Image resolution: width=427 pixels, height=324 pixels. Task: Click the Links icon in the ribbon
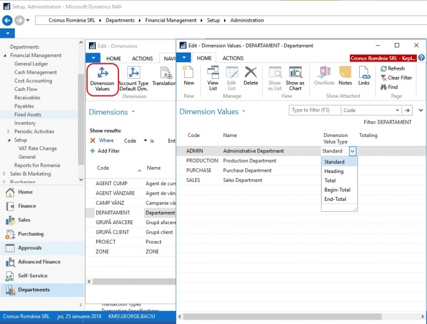click(x=364, y=75)
